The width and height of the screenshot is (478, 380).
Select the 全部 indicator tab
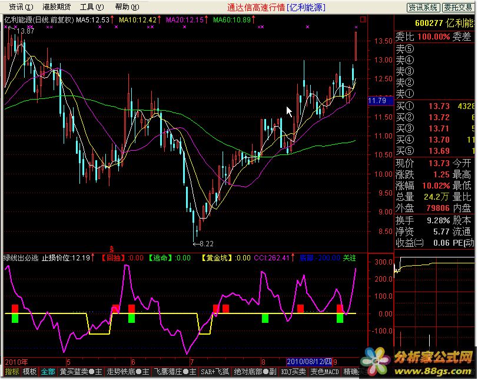[x=48, y=372]
